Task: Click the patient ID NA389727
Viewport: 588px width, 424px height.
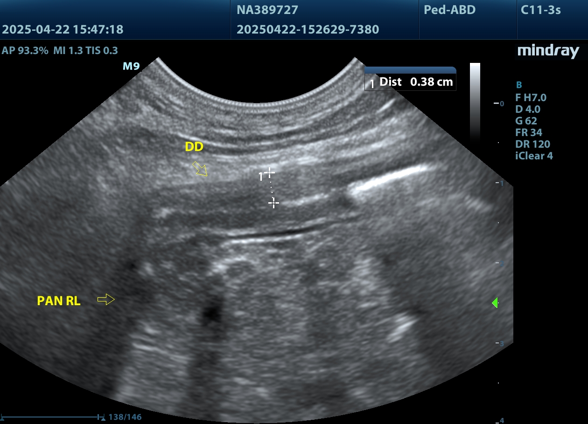Action: coord(267,10)
